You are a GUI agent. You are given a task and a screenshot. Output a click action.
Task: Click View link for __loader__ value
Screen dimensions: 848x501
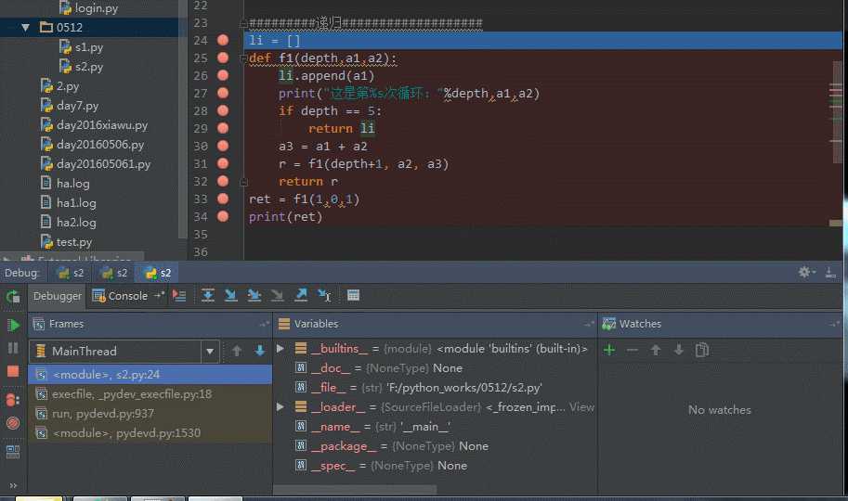click(581, 407)
